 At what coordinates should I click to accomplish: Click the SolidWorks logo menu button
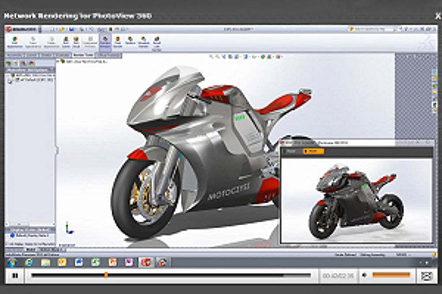[22, 29]
